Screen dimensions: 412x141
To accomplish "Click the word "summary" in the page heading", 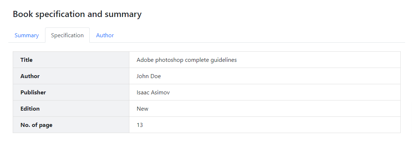I will click(x=123, y=14).
